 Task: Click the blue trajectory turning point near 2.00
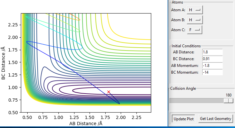coord(119,103)
